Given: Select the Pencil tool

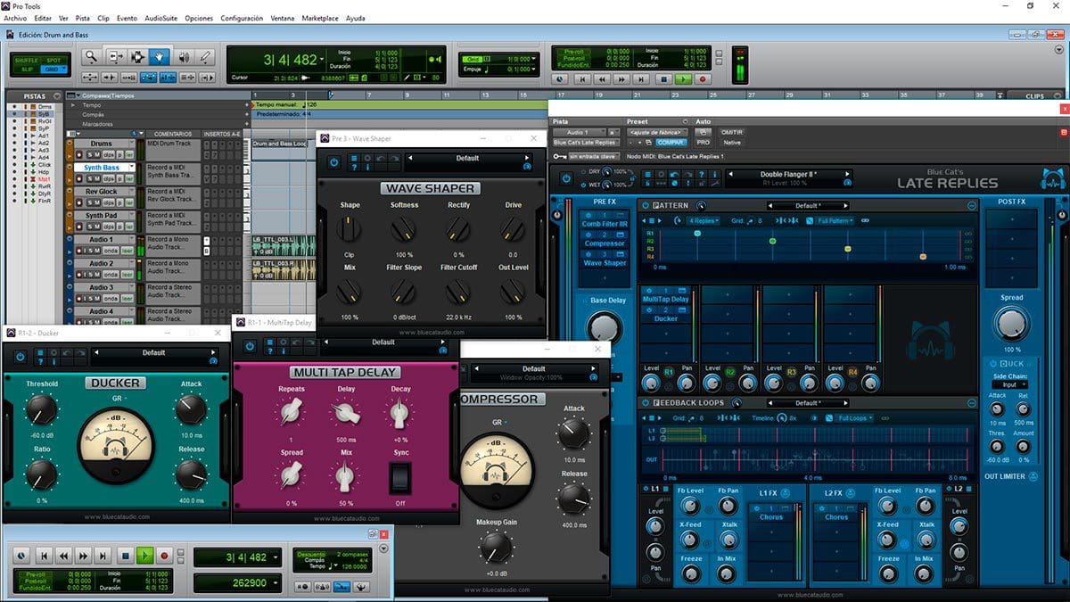Looking at the screenshot, I should tap(205, 56).
